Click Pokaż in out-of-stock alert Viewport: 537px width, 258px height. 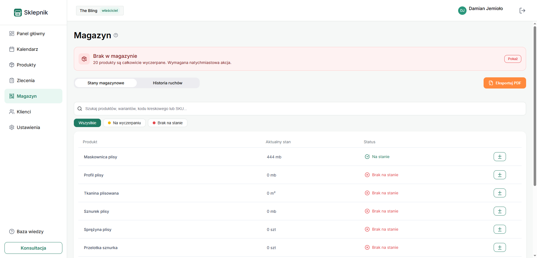[513, 59]
